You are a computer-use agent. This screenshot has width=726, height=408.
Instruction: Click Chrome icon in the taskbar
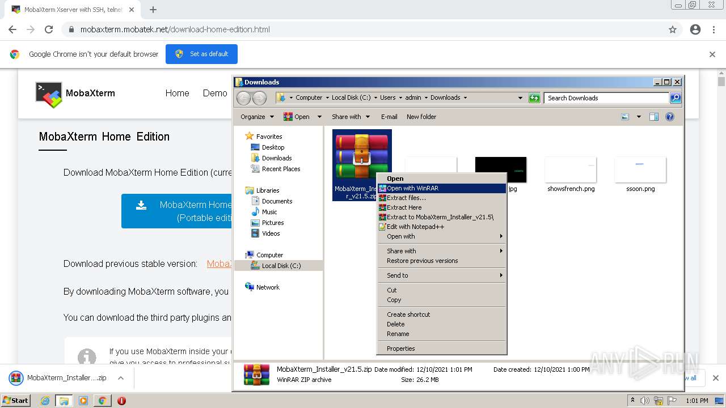coord(102,401)
